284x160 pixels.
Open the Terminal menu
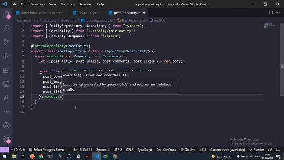(x=86, y=4)
